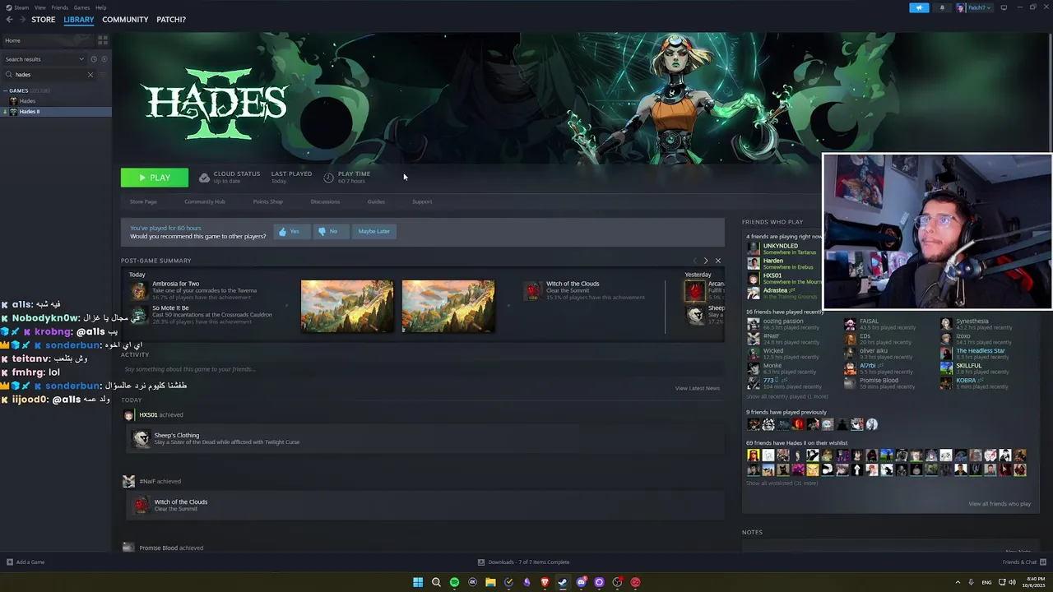Open the Support link

tap(422, 201)
